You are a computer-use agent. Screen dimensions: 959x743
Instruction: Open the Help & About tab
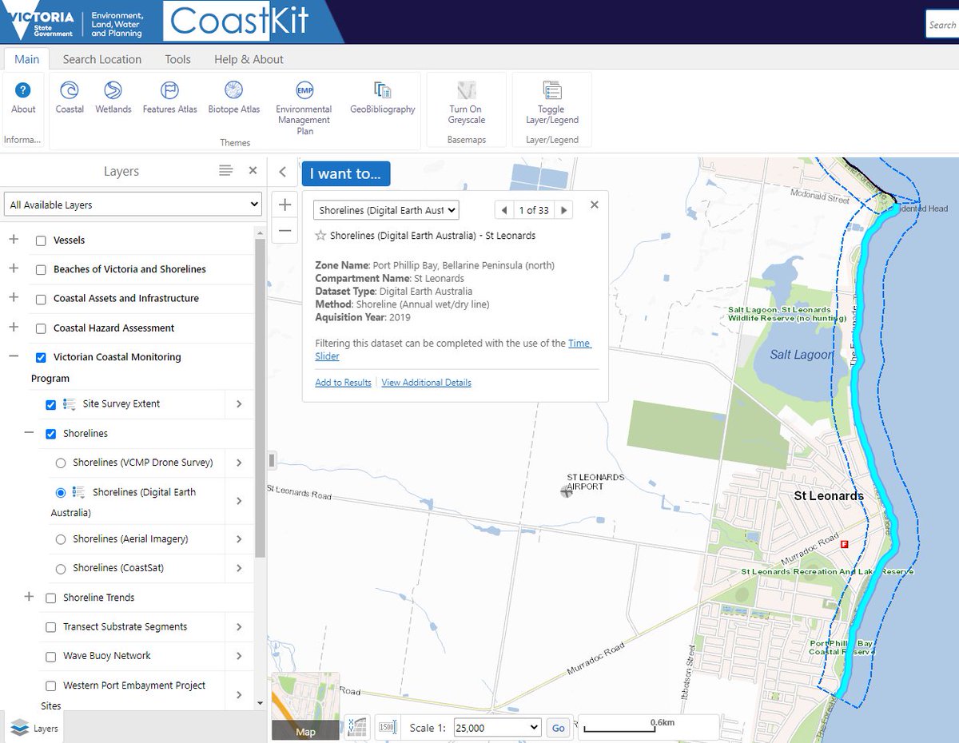point(249,59)
